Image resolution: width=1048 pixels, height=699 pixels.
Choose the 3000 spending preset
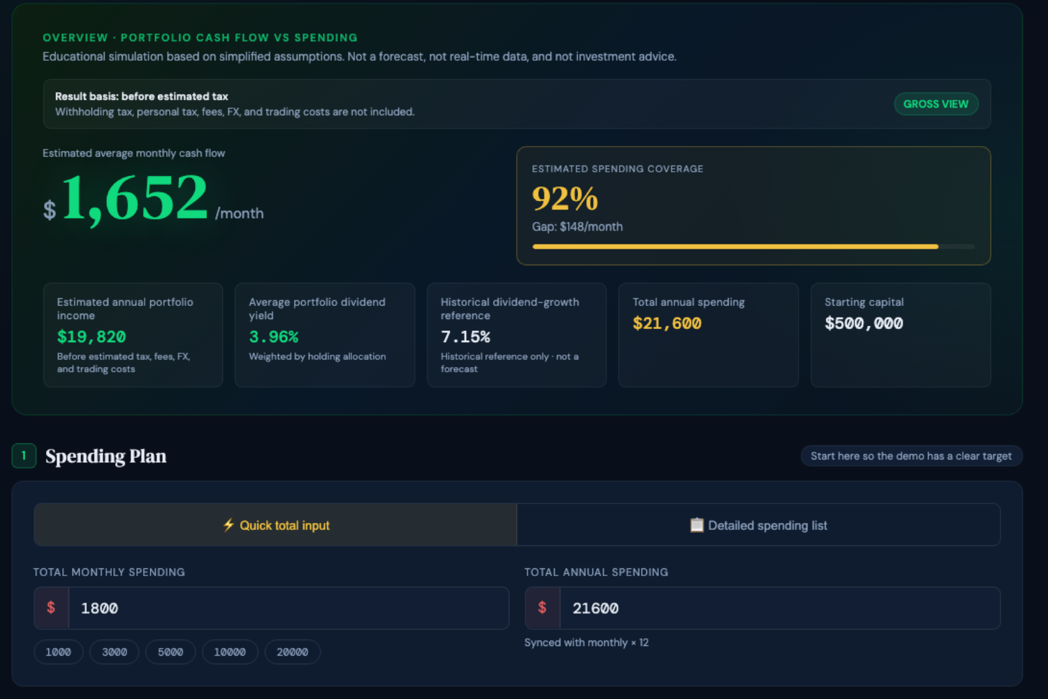[x=115, y=652]
